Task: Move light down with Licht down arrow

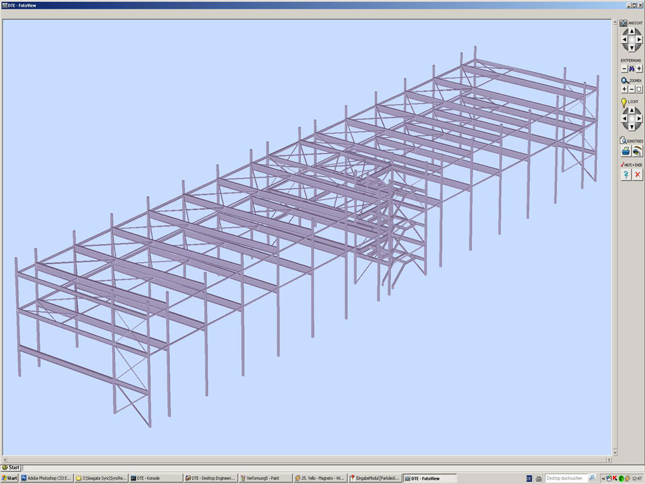Action: pyautogui.click(x=632, y=127)
